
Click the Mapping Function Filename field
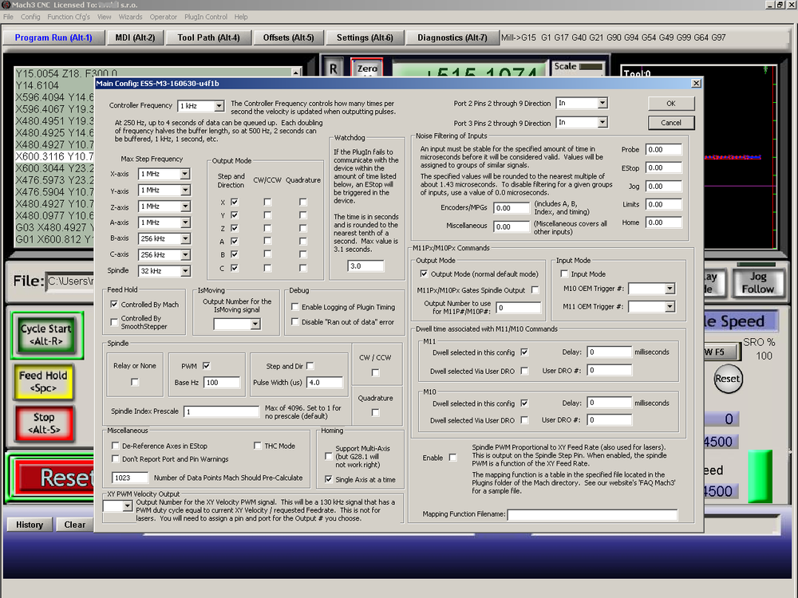pyautogui.click(x=591, y=515)
